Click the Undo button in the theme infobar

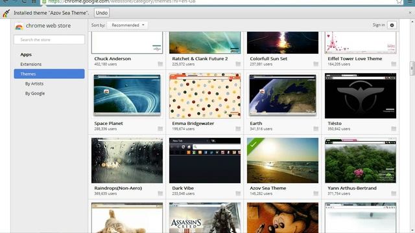[102, 13]
